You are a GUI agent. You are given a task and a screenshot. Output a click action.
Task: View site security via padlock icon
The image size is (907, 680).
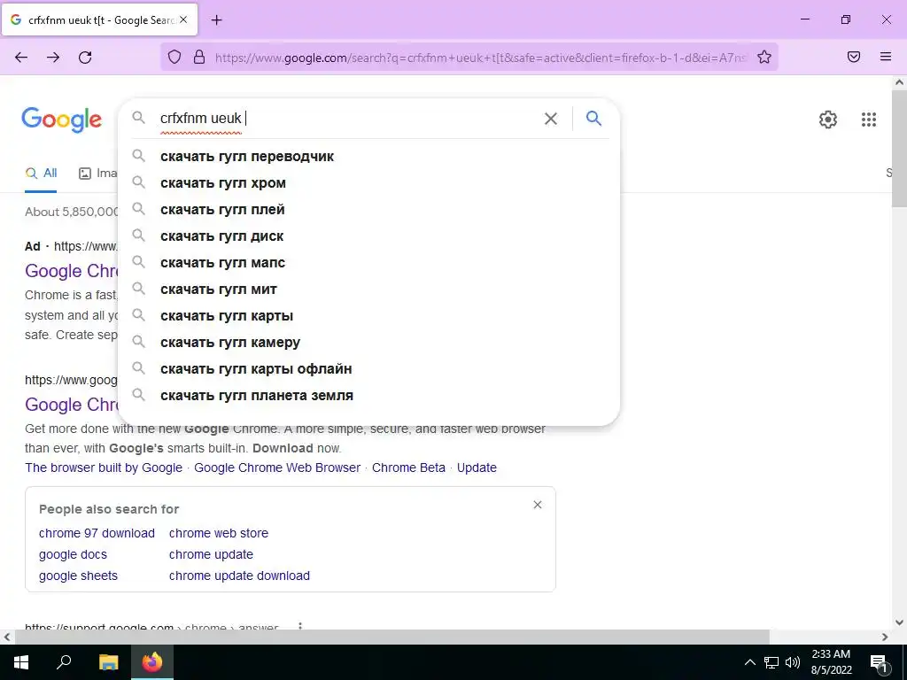click(199, 57)
